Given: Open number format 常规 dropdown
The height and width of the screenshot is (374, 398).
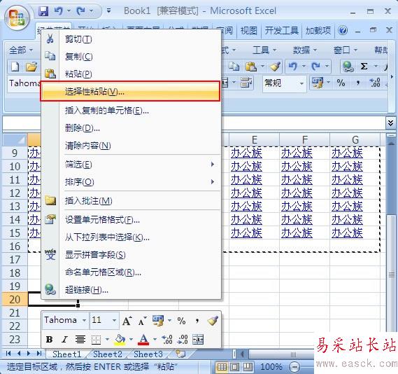Looking at the screenshot, I should click(301, 83).
